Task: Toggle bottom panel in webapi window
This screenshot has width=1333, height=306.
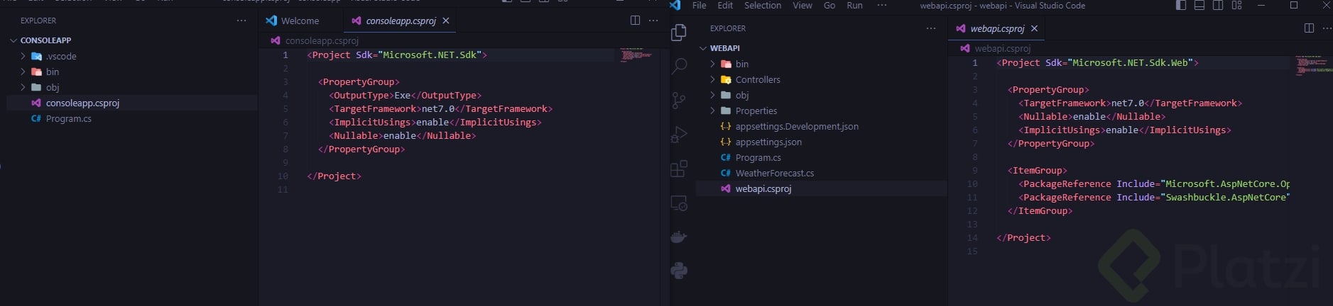Action: [1199, 5]
